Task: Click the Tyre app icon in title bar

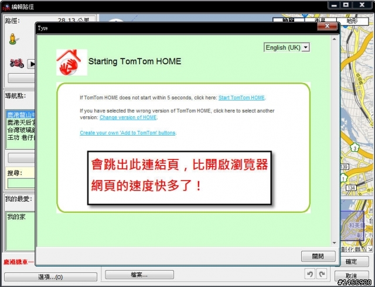Action: click(x=6, y=6)
